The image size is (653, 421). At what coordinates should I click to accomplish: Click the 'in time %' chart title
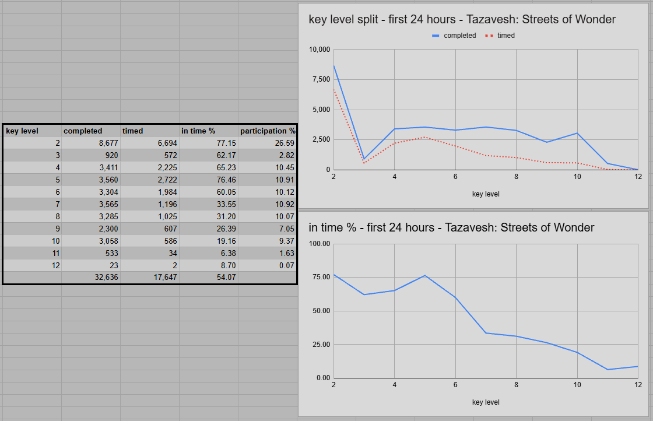tap(451, 228)
